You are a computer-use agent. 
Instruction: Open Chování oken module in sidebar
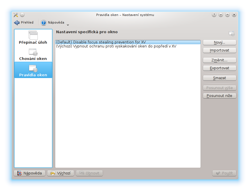(x=33, y=54)
